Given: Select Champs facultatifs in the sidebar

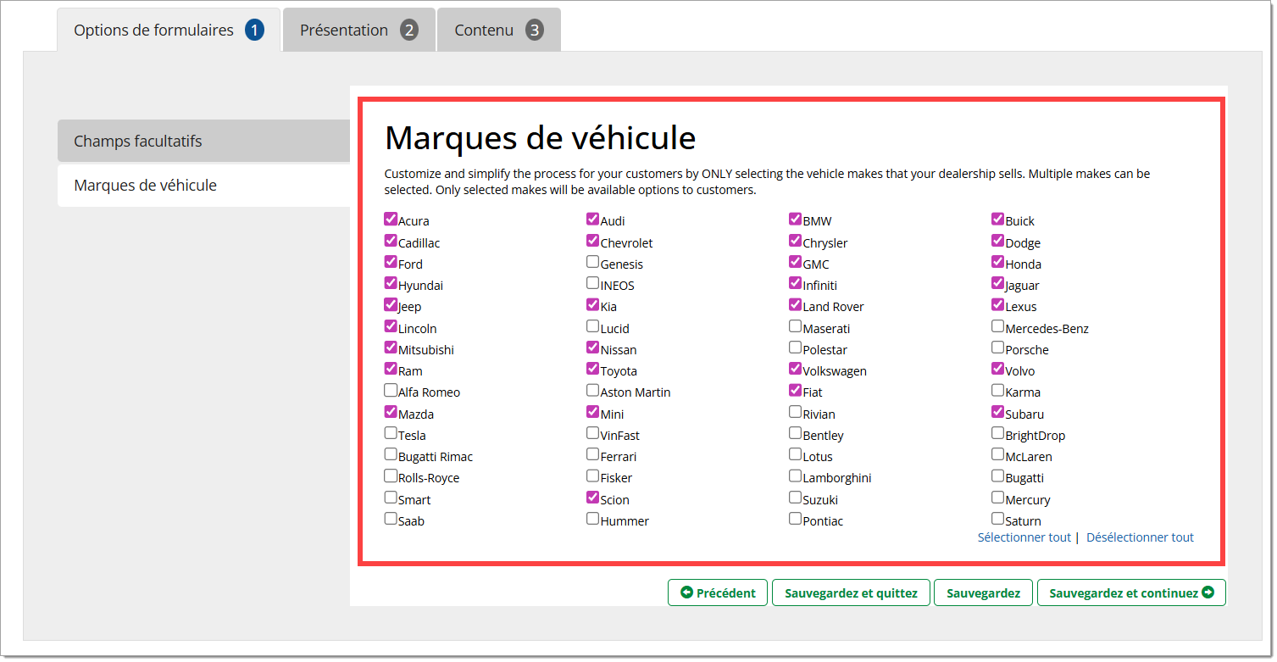Looking at the screenshot, I should 203,141.
